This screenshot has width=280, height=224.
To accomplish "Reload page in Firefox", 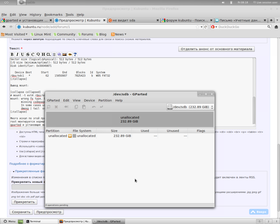I will click(206, 27).
